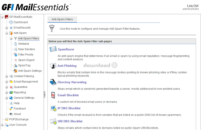This screenshot has width=201, height=130.
Task: Click the Quarantine red cross icon
Action: point(11,87)
